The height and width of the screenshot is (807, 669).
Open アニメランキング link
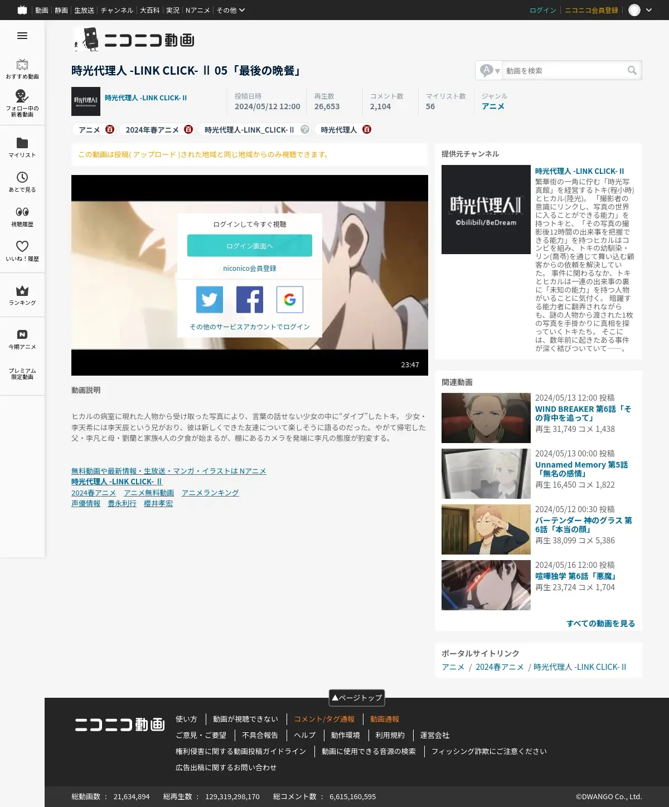[210, 493]
